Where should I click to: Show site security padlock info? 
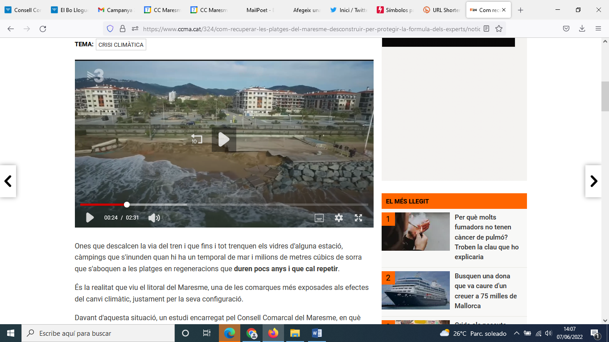click(x=123, y=28)
